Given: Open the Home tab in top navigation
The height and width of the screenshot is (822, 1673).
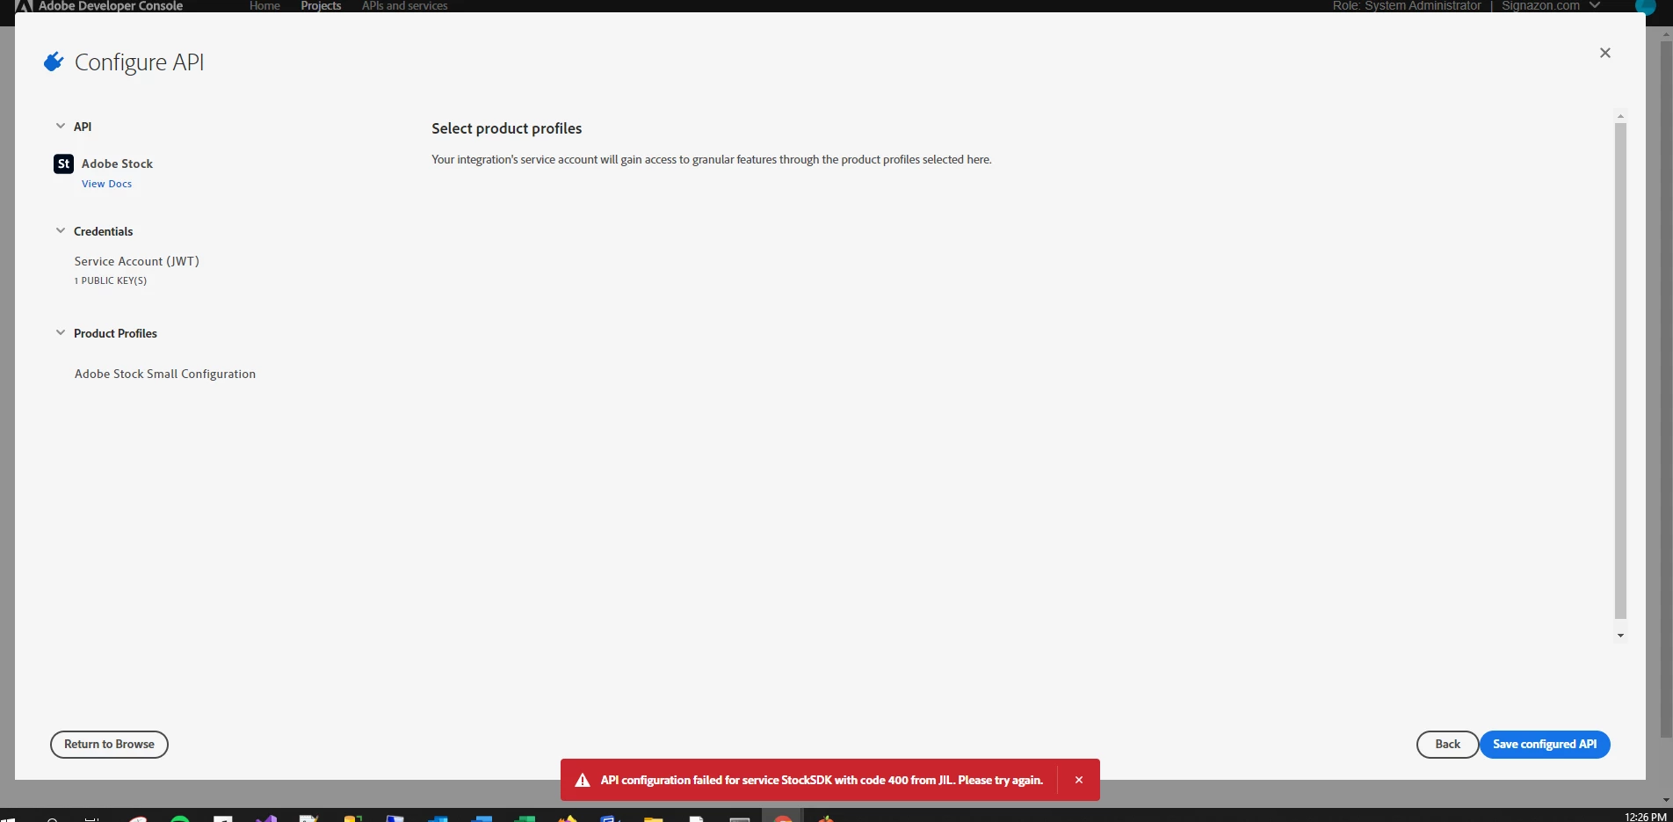Looking at the screenshot, I should click(x=264, y=6).
